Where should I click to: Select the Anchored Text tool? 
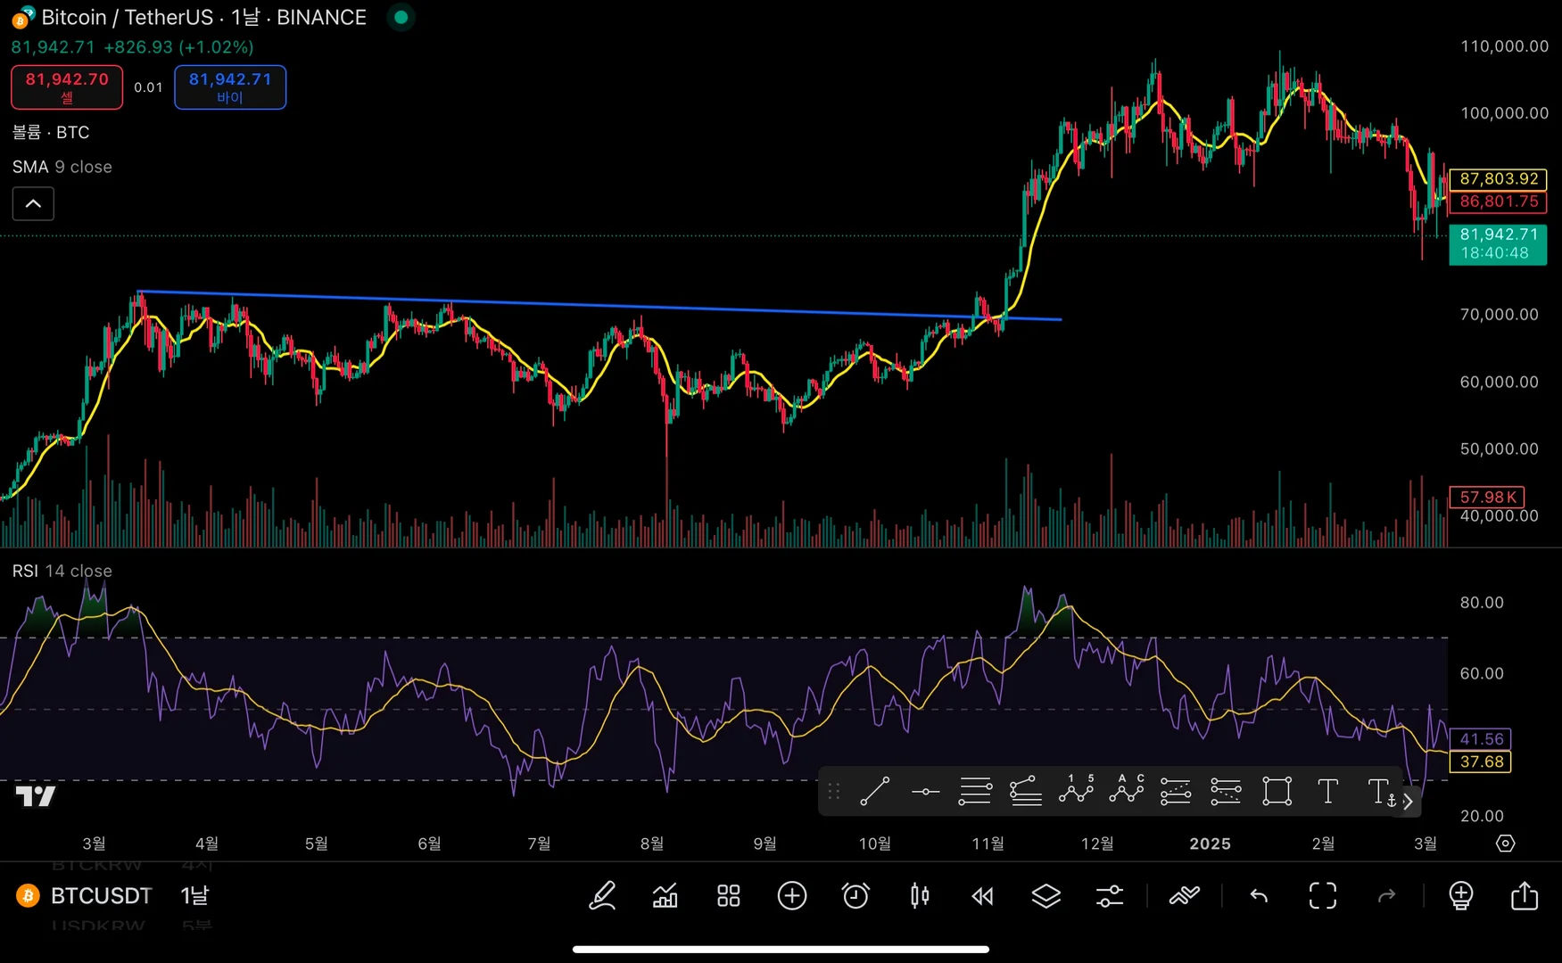click(x=1381, y=792)
